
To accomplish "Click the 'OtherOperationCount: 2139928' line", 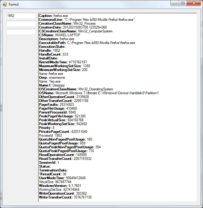I will pyautogui.click(x=64, y=97).
